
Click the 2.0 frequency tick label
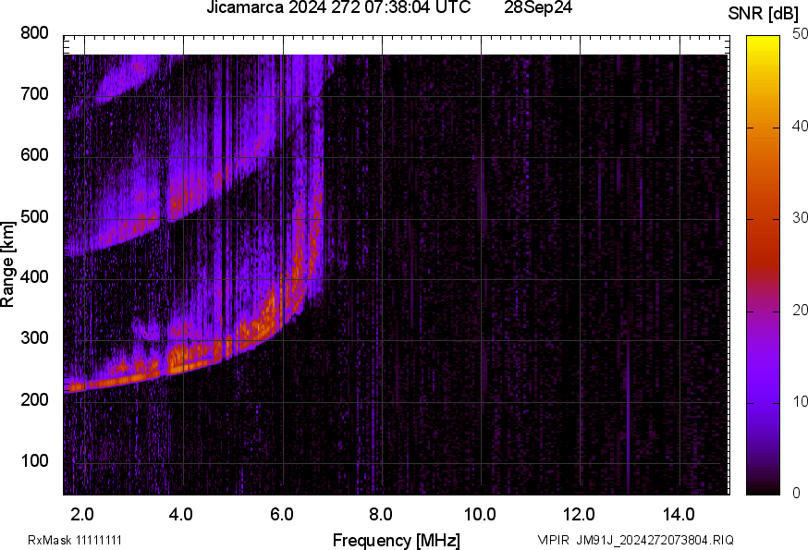pos(82,514)
